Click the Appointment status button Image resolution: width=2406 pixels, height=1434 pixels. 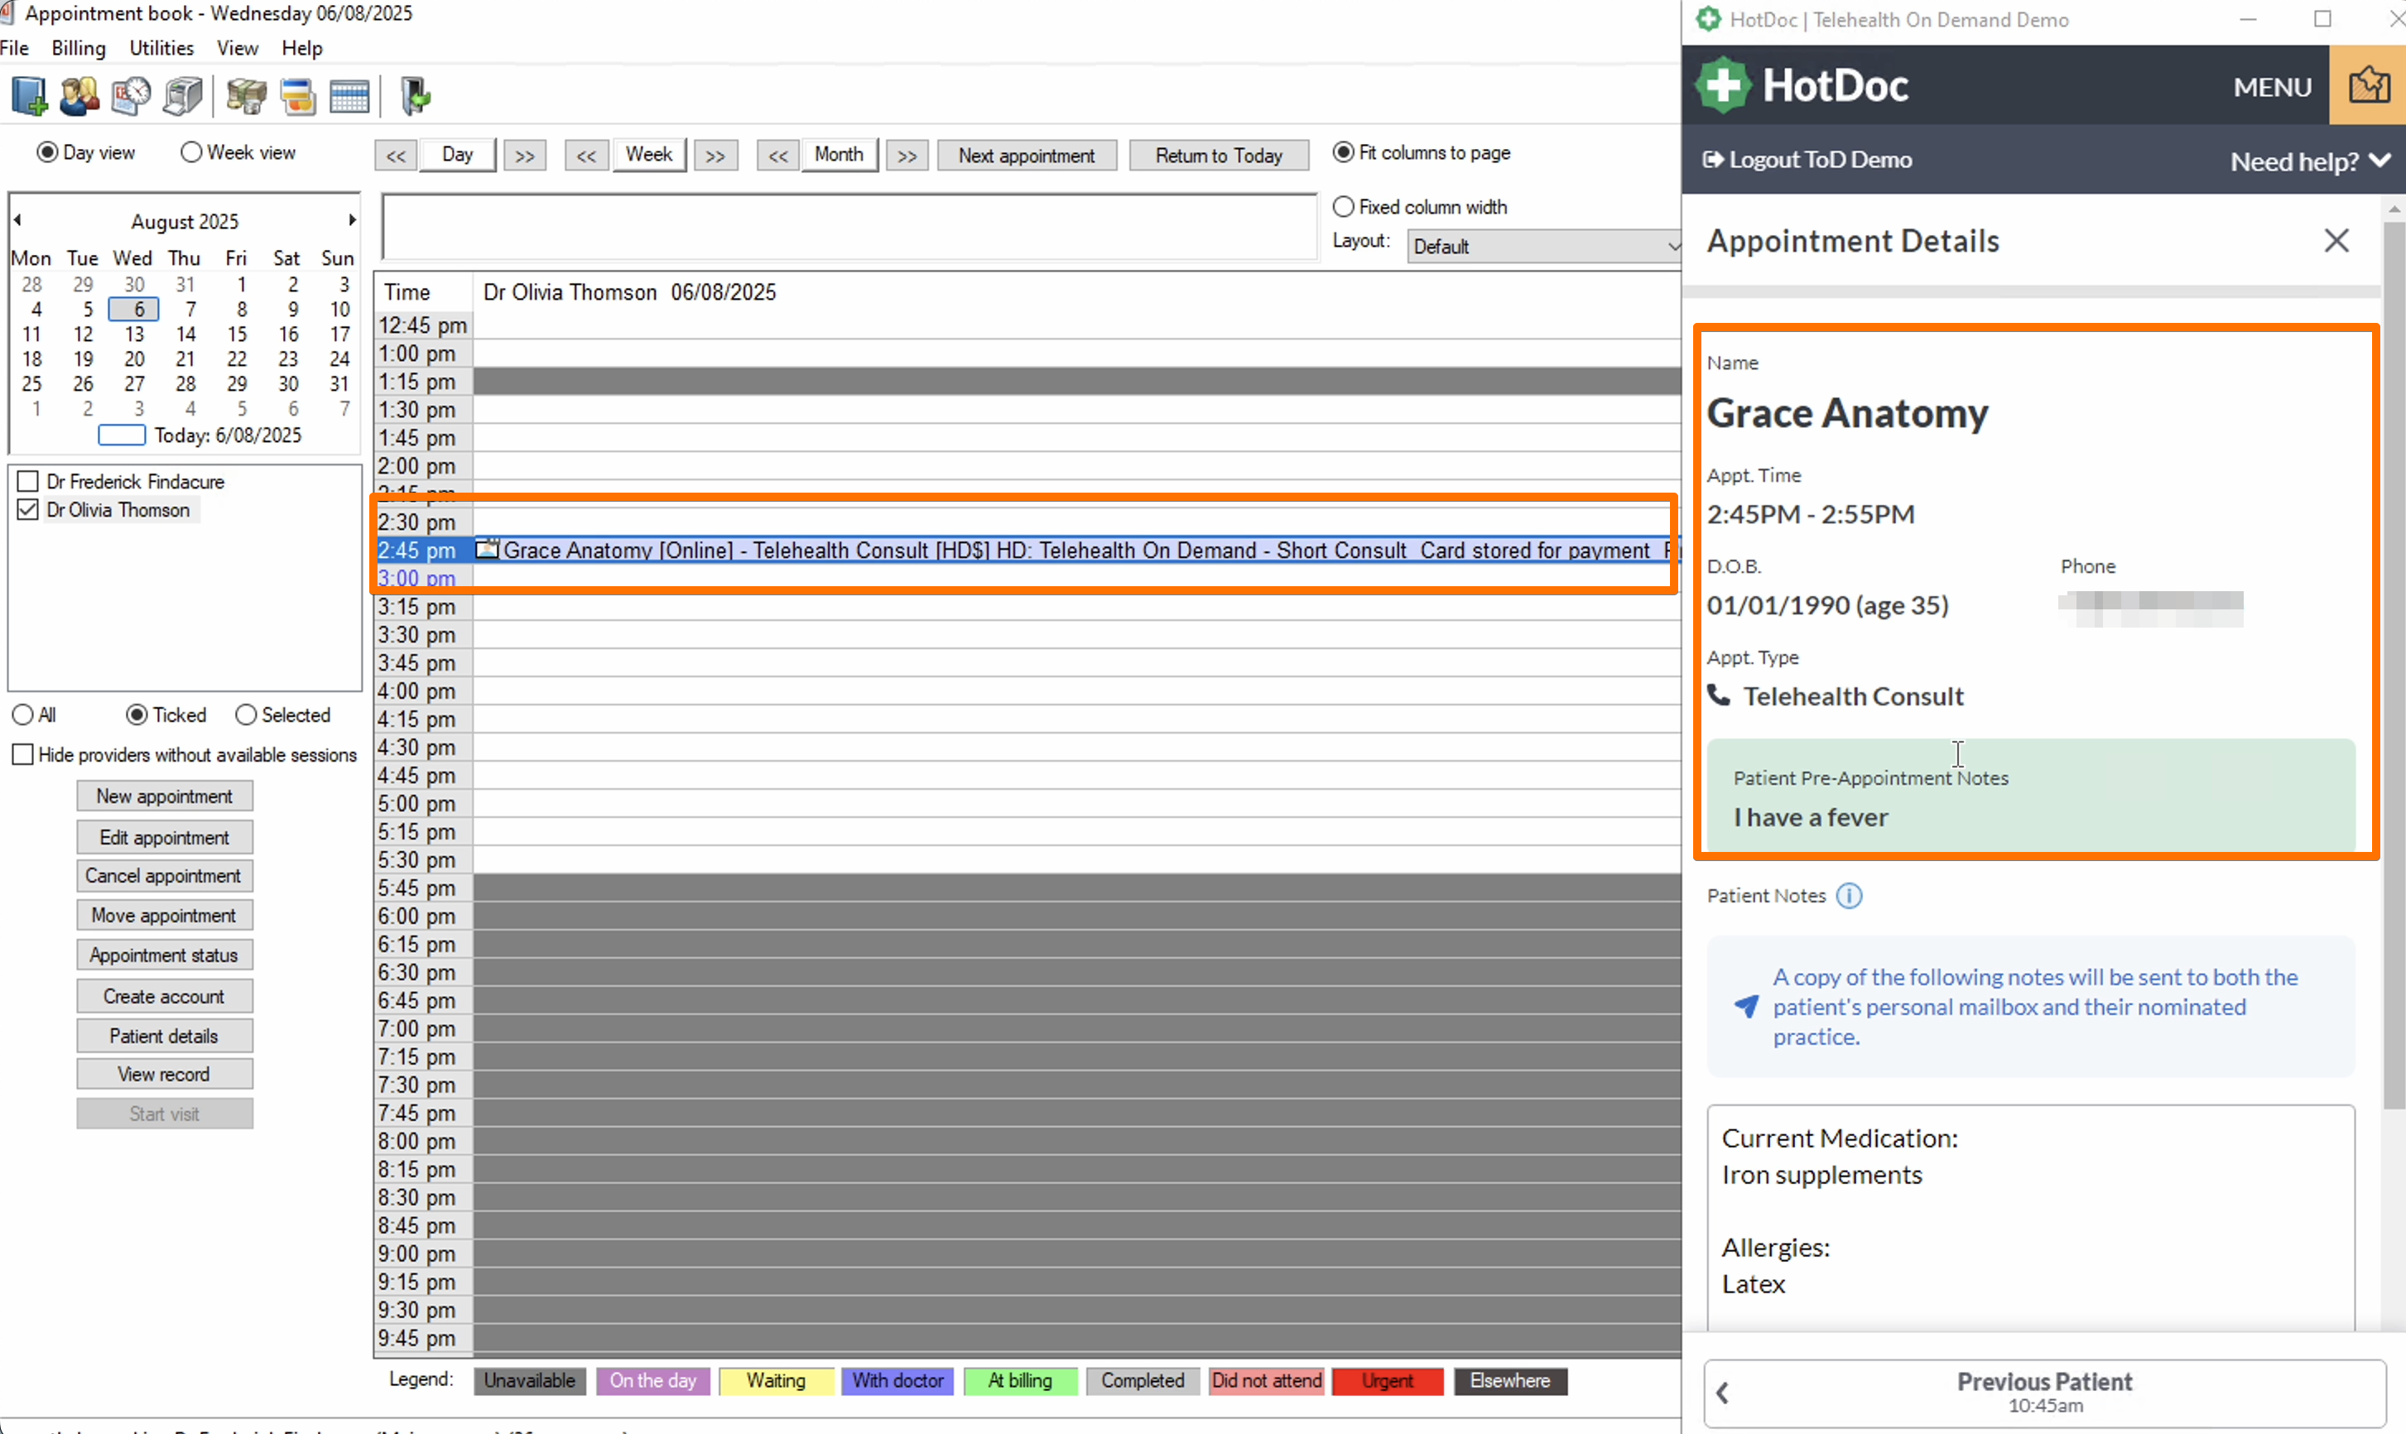[164, 955]
